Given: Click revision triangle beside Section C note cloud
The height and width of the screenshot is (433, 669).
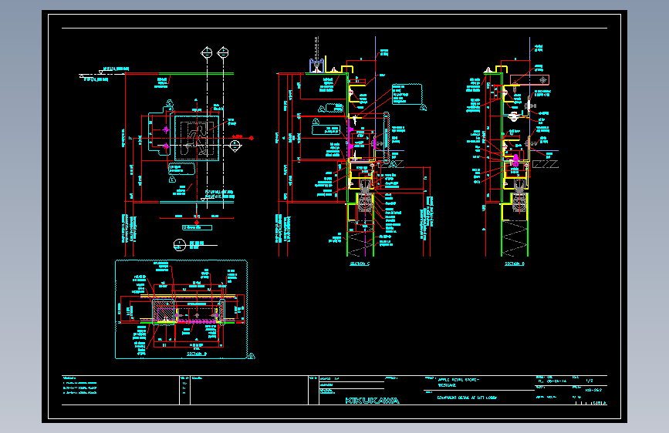Looking at the screenshot, I should pos(424,108).
